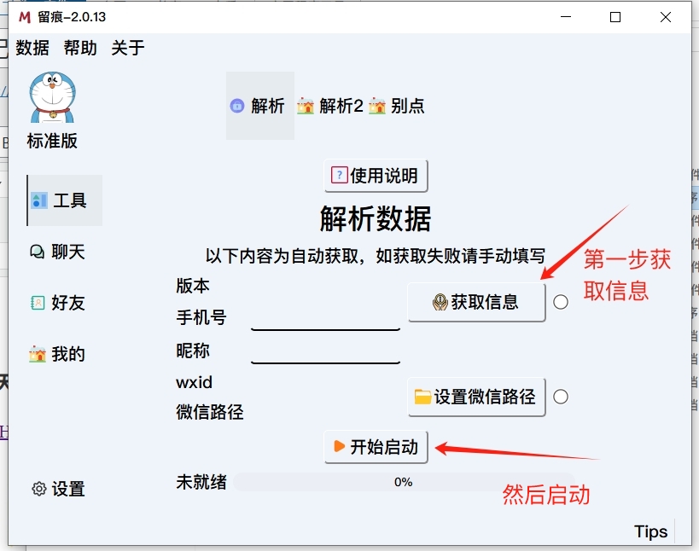
Task: Click the 0% progress bar
Action: coord(403,482)
